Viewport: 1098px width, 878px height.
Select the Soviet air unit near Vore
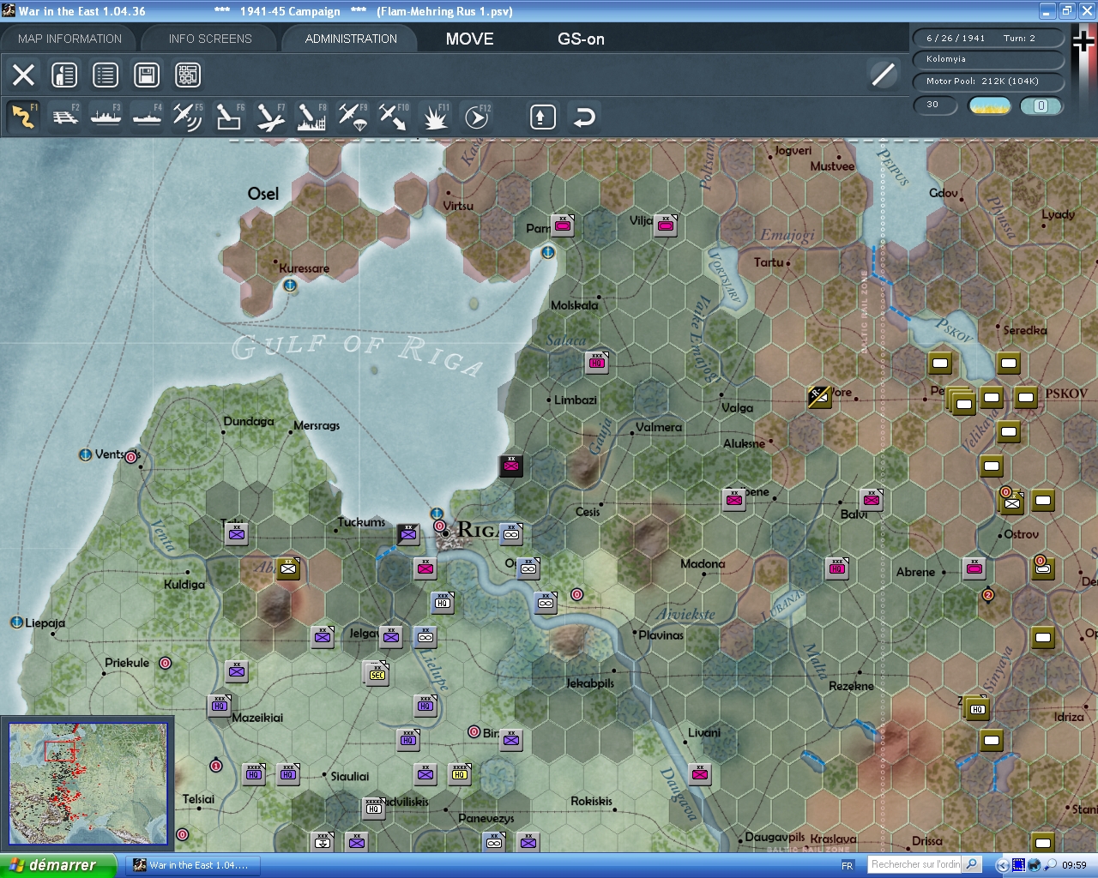tap(819, 396)
